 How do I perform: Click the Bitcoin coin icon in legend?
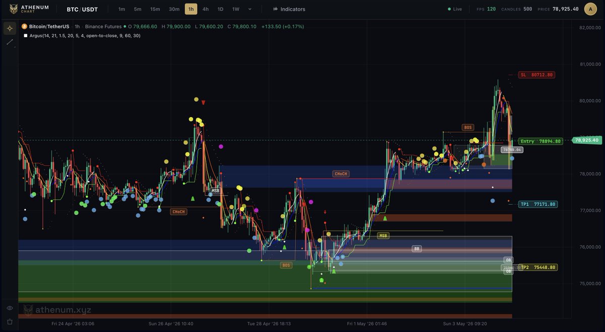point(24,26)
